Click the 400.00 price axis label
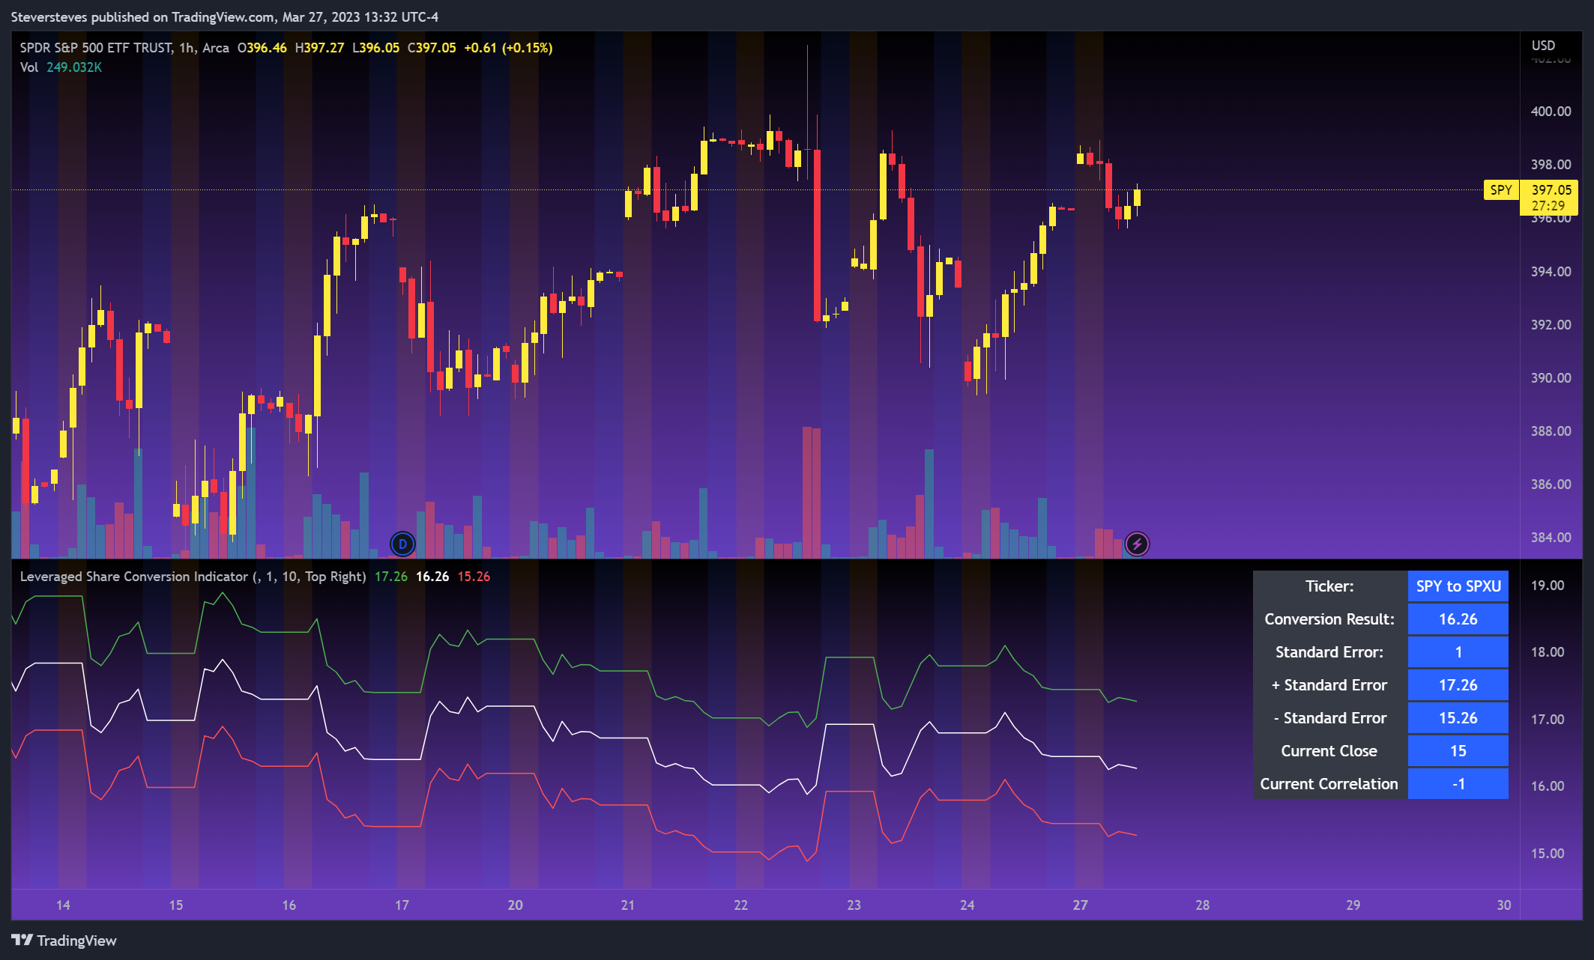Viewport: 1594px width, 960px height. [1551, 112]
